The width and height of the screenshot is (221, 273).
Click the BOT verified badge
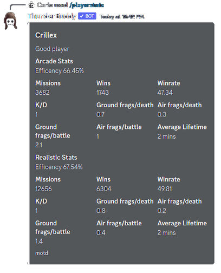coord(87,16)
